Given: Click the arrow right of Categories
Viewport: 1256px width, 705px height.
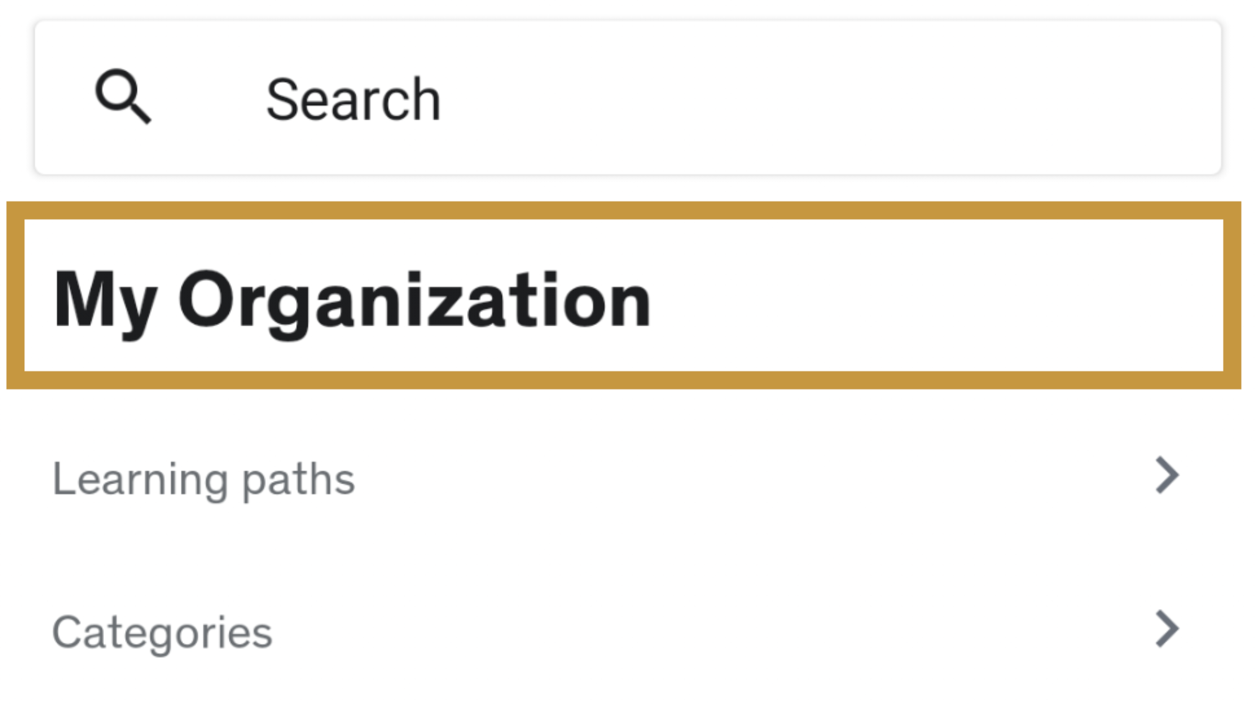Looking at the screenshot, I should pyautogui.click(x=1166, y=629).
